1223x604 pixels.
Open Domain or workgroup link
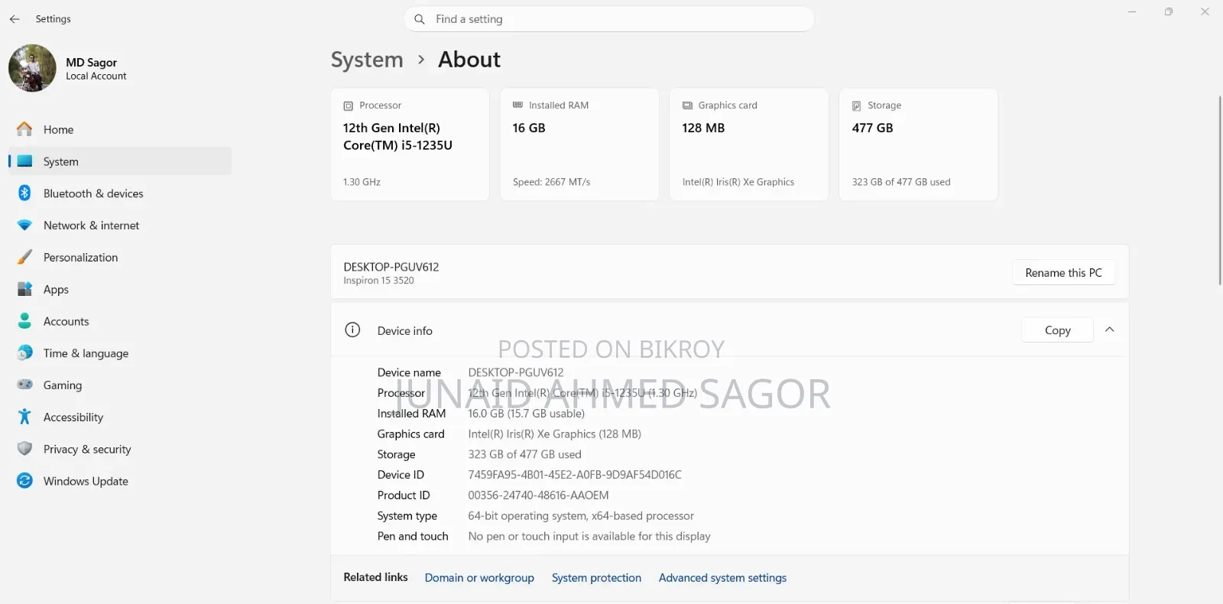pos(479,578)
